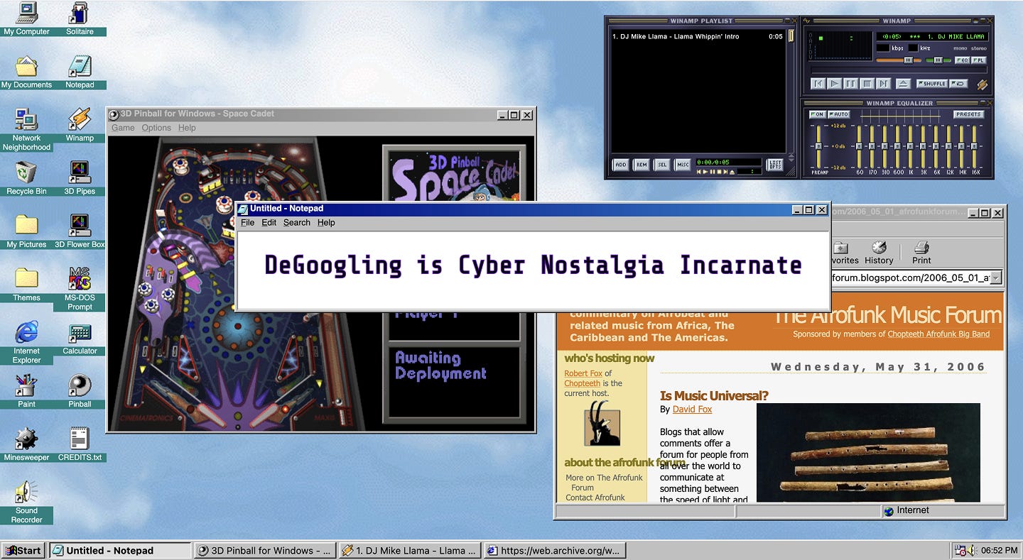This screenshot has height=560, width=1023.
Task: Open the Notepad Edit menu
Action: point(269,223)
